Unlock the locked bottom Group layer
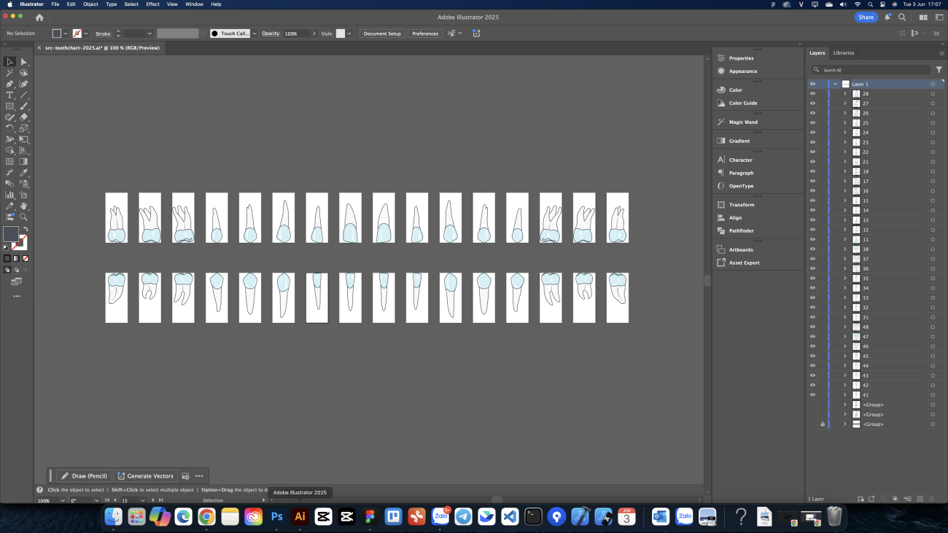 coord(823,424)
